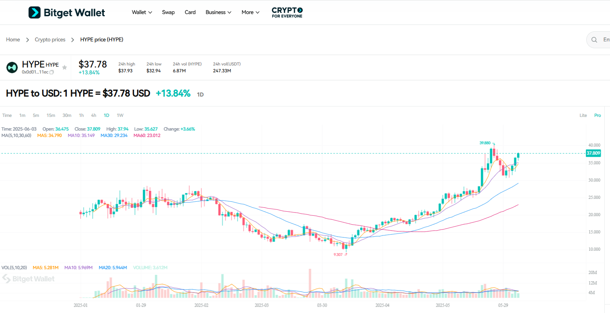Viewport: 610px width, 313px height.
Task: Click the Crypto For Everyone logo
Action: point(287,12)
